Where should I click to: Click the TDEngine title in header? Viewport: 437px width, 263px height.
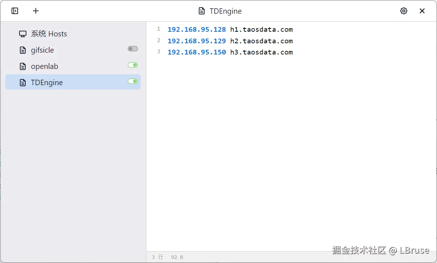226,11
